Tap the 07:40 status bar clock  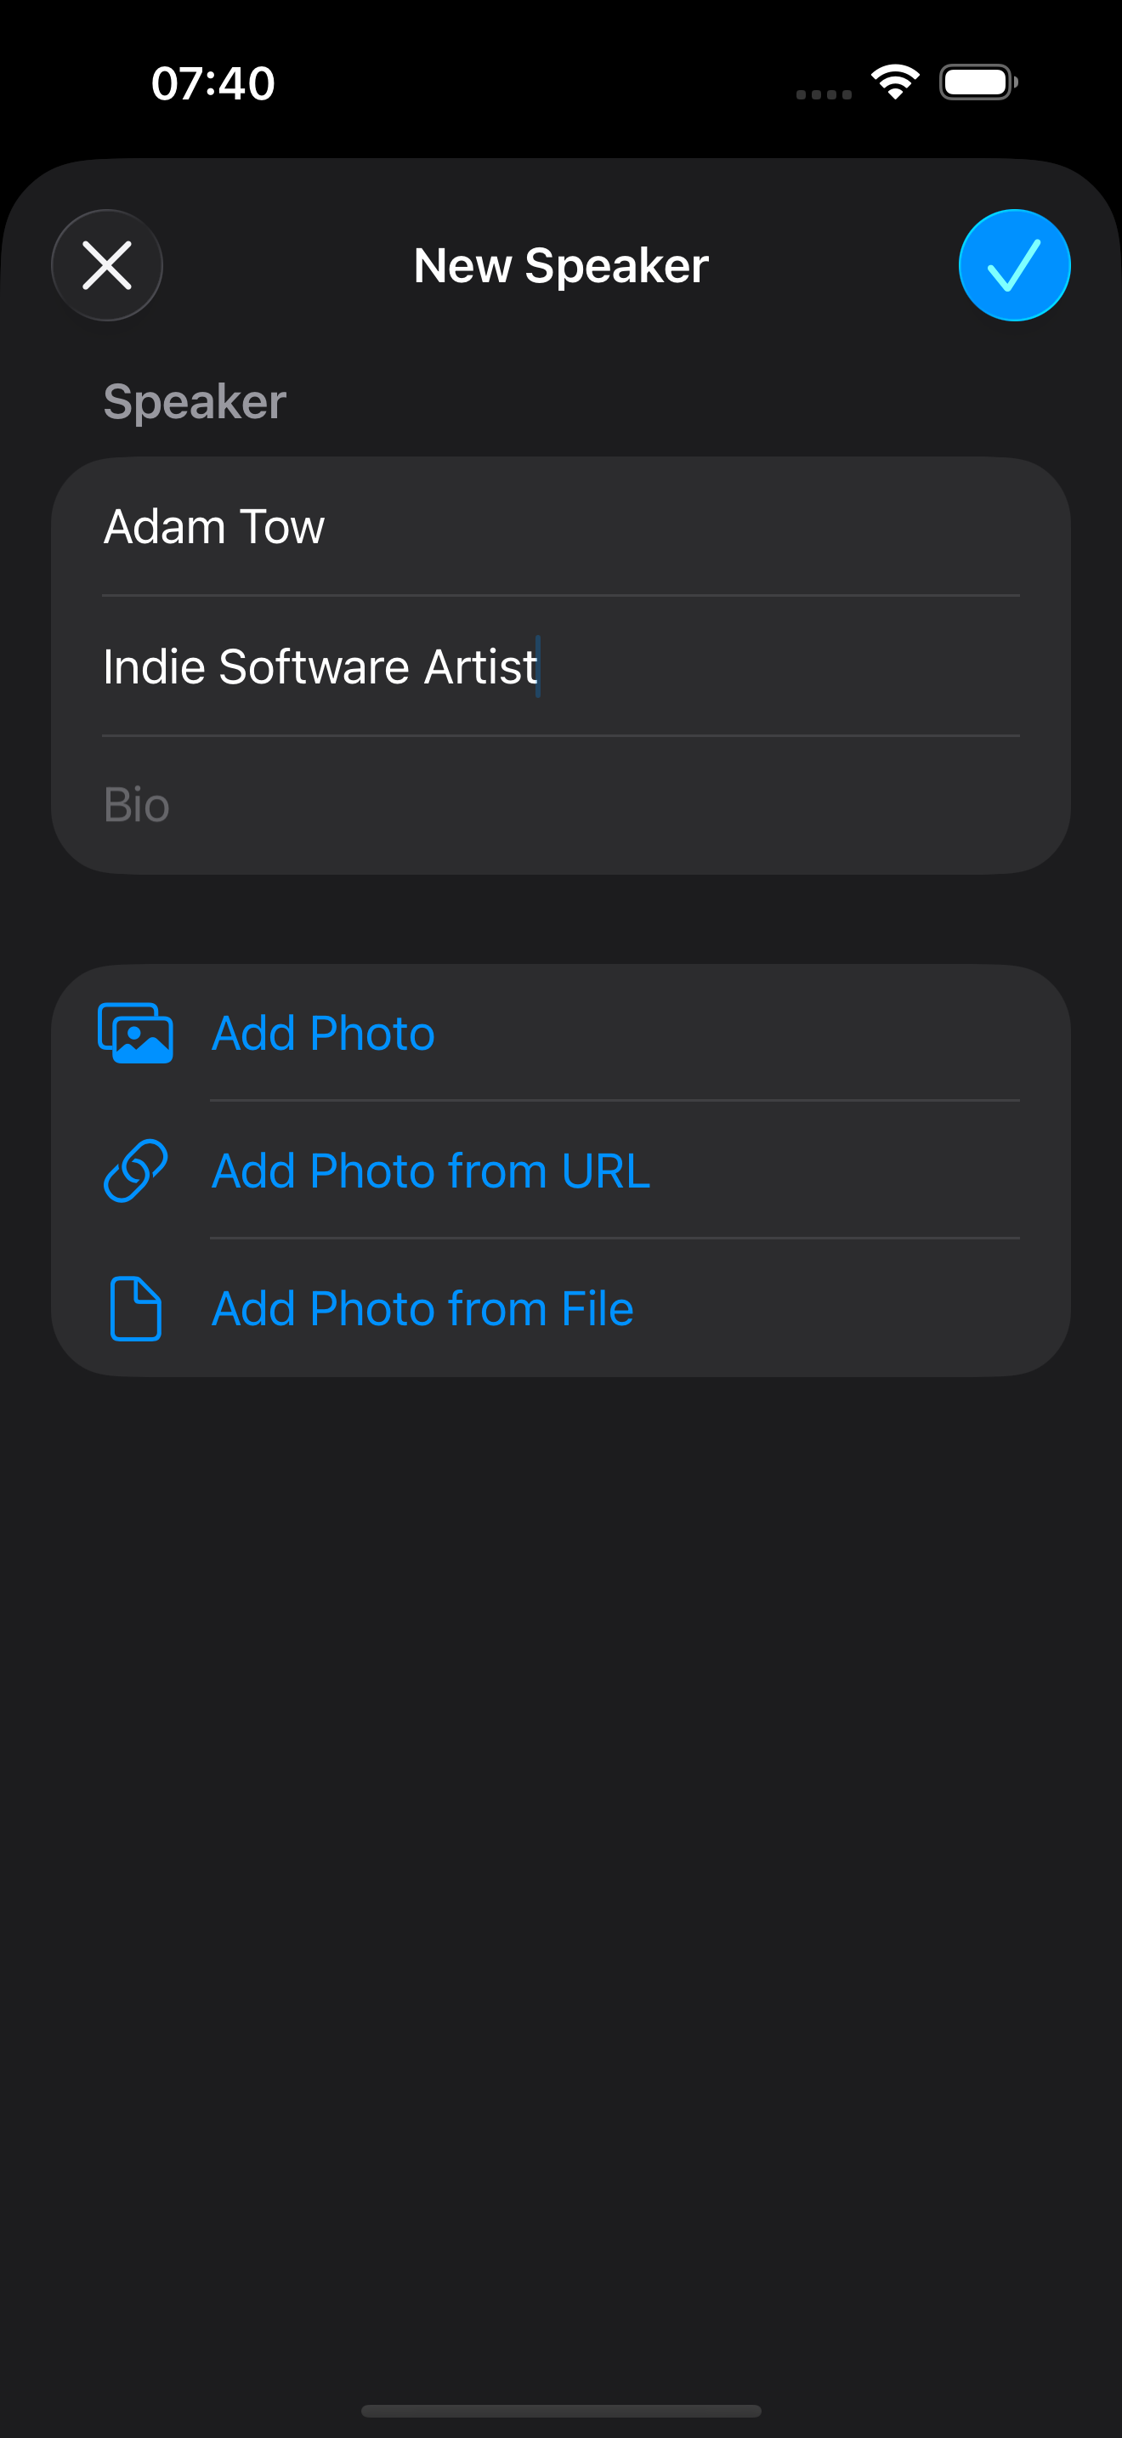(214, 83)
